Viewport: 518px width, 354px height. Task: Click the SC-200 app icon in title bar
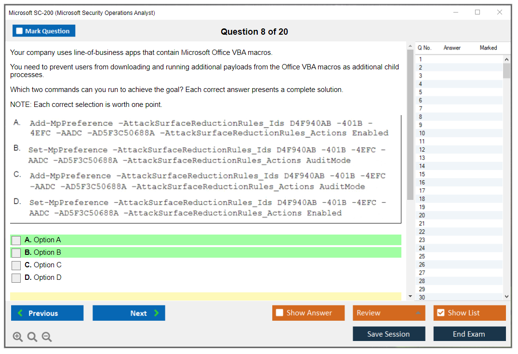(x=11, y=13)
